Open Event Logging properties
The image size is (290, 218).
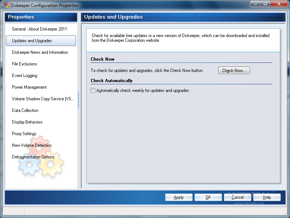[25, 76]
